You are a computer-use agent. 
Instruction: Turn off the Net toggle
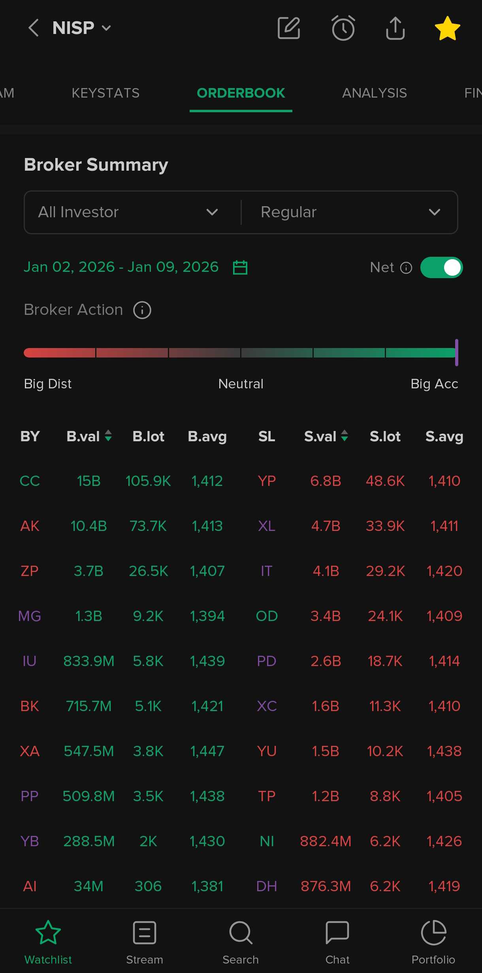tap(441, 267)
